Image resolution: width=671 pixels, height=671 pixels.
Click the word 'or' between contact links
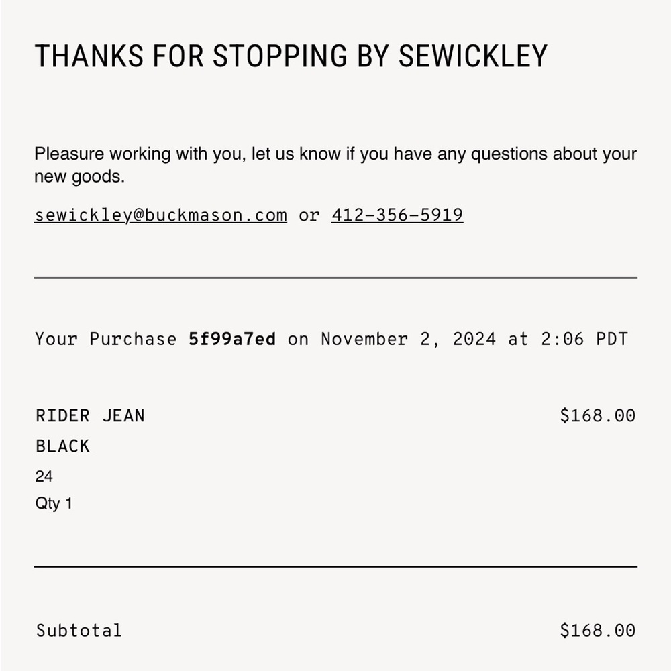[x=309, y=215]
